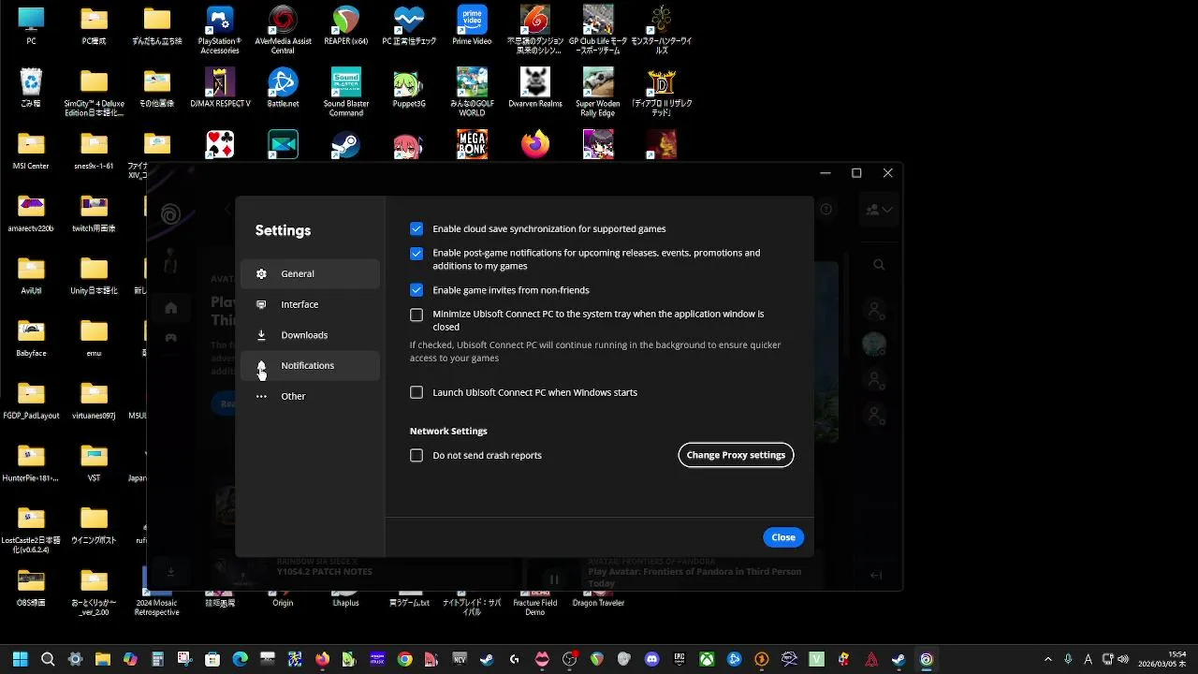
Task: Check Launch Ubisoft Connect when Windows starts
Action: pos(416,392)
